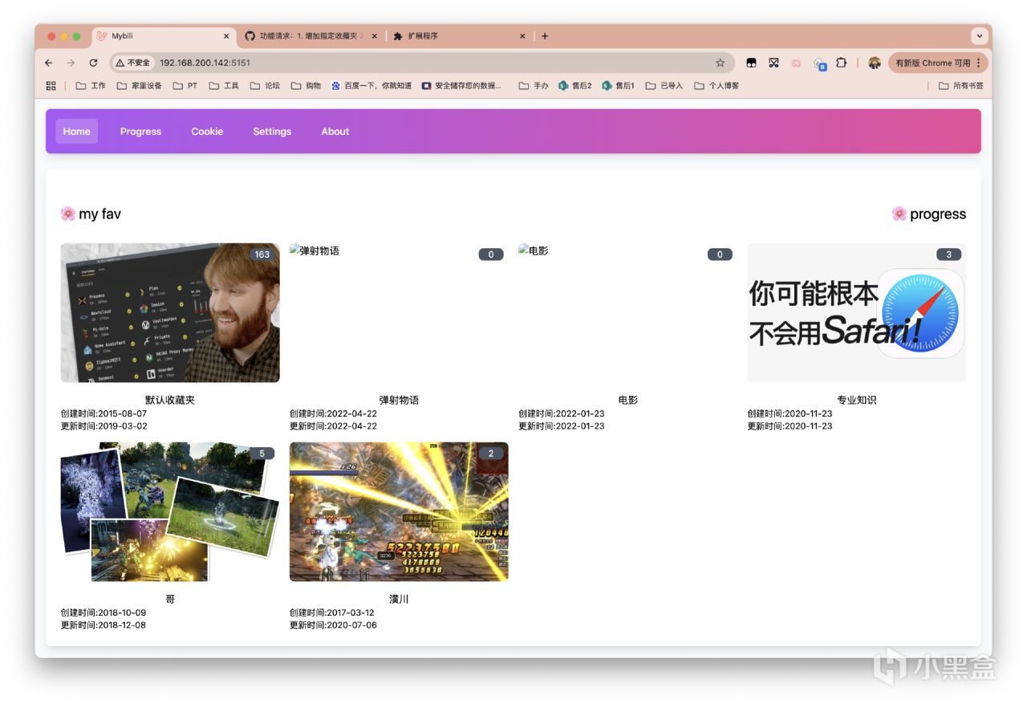Click 创建时间:2018-10-09 text
Viewport: 1027px width, 704px height.
(104, 612)
